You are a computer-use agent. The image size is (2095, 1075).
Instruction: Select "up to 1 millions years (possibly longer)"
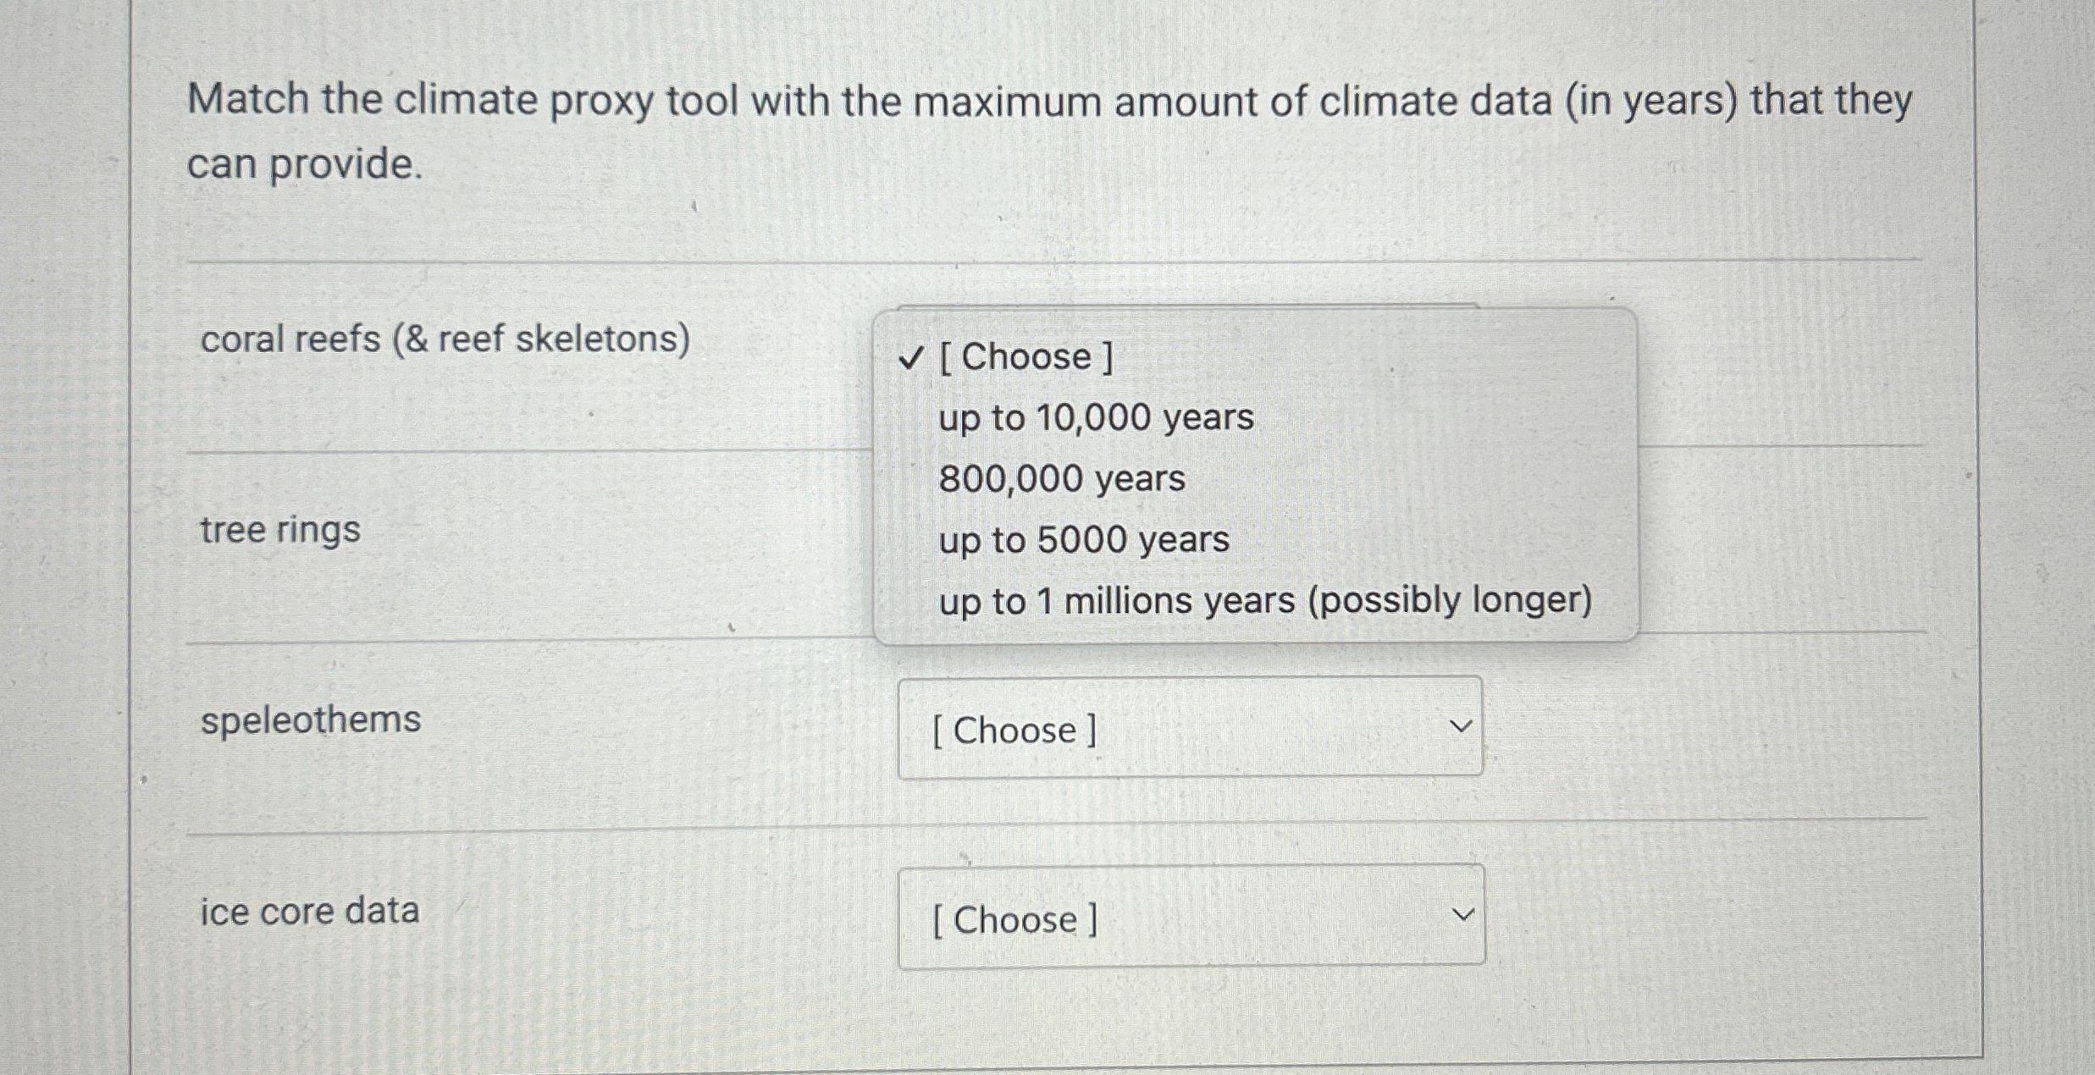(x=1265, y=601)
